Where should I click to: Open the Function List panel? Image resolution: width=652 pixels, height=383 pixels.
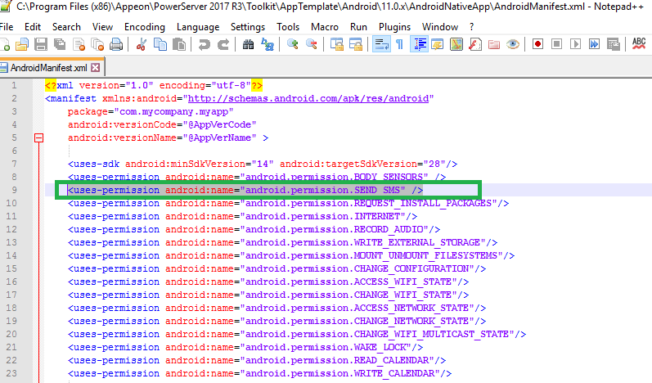pos(475,44)
